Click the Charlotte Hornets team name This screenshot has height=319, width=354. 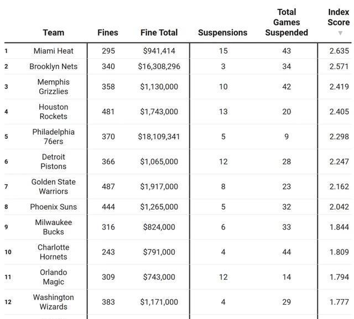(x=53, y=252)
